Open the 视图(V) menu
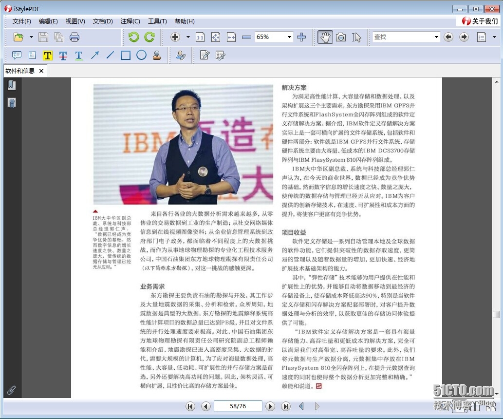The height and width of the screenshot is (419, 503). [x=75, y=21]
